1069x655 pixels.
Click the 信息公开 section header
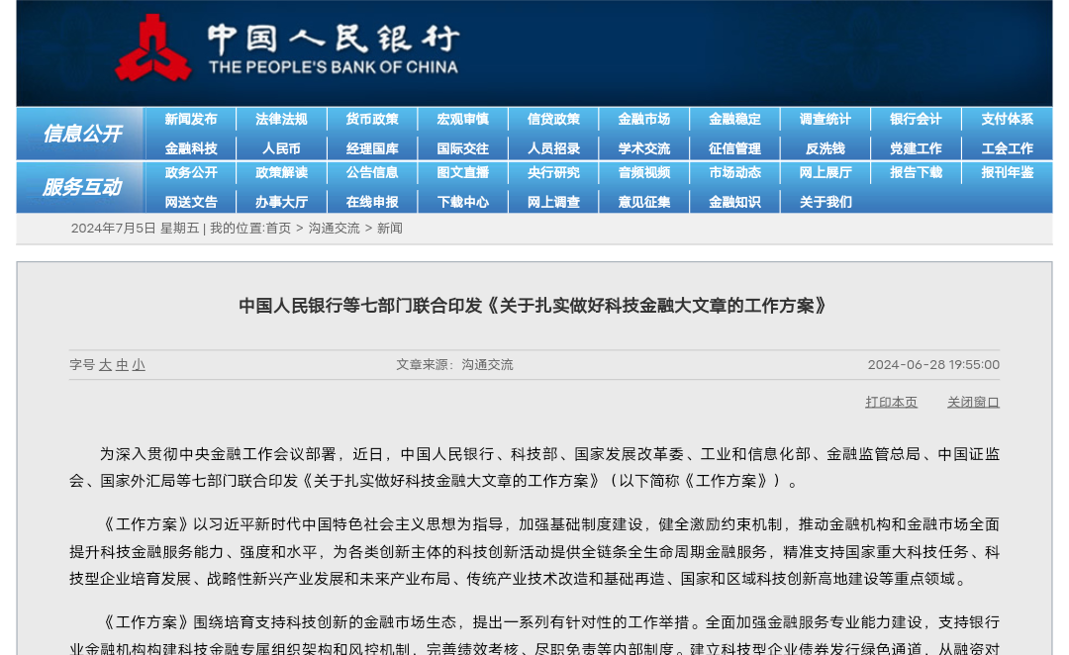[81, 134]
